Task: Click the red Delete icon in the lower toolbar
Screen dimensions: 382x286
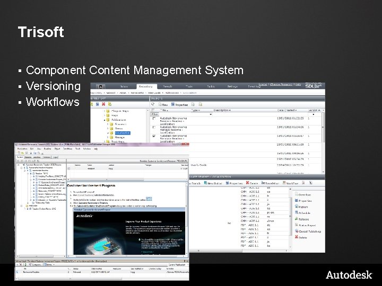Action: [x=252, y=183]
